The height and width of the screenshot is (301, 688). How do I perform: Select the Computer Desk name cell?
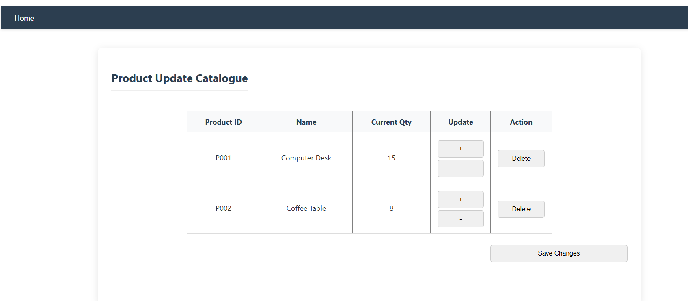(306, 158)
